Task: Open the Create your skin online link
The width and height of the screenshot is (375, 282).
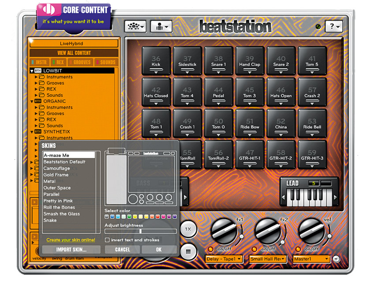Action: pos(71,240)
